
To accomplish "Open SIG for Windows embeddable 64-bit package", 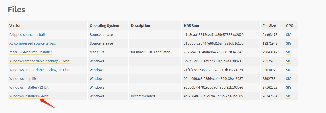I will (288, 70).
